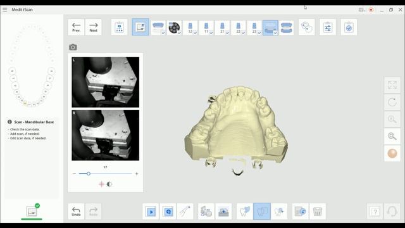Increase brightness with the plus button
The image size is (405, 228).
[x=137, y=174]
